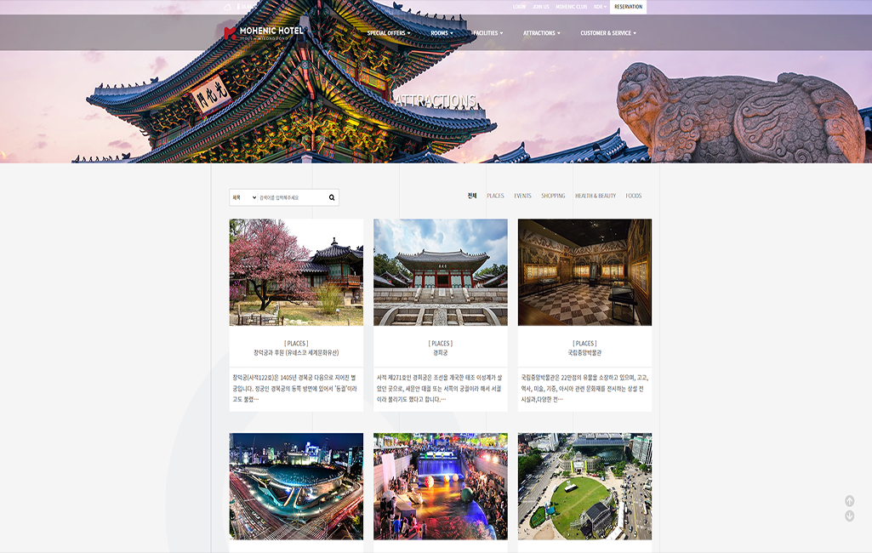Select the Shopping filter tab
This screenshot has height=553, width=872.
coord(553,196)
